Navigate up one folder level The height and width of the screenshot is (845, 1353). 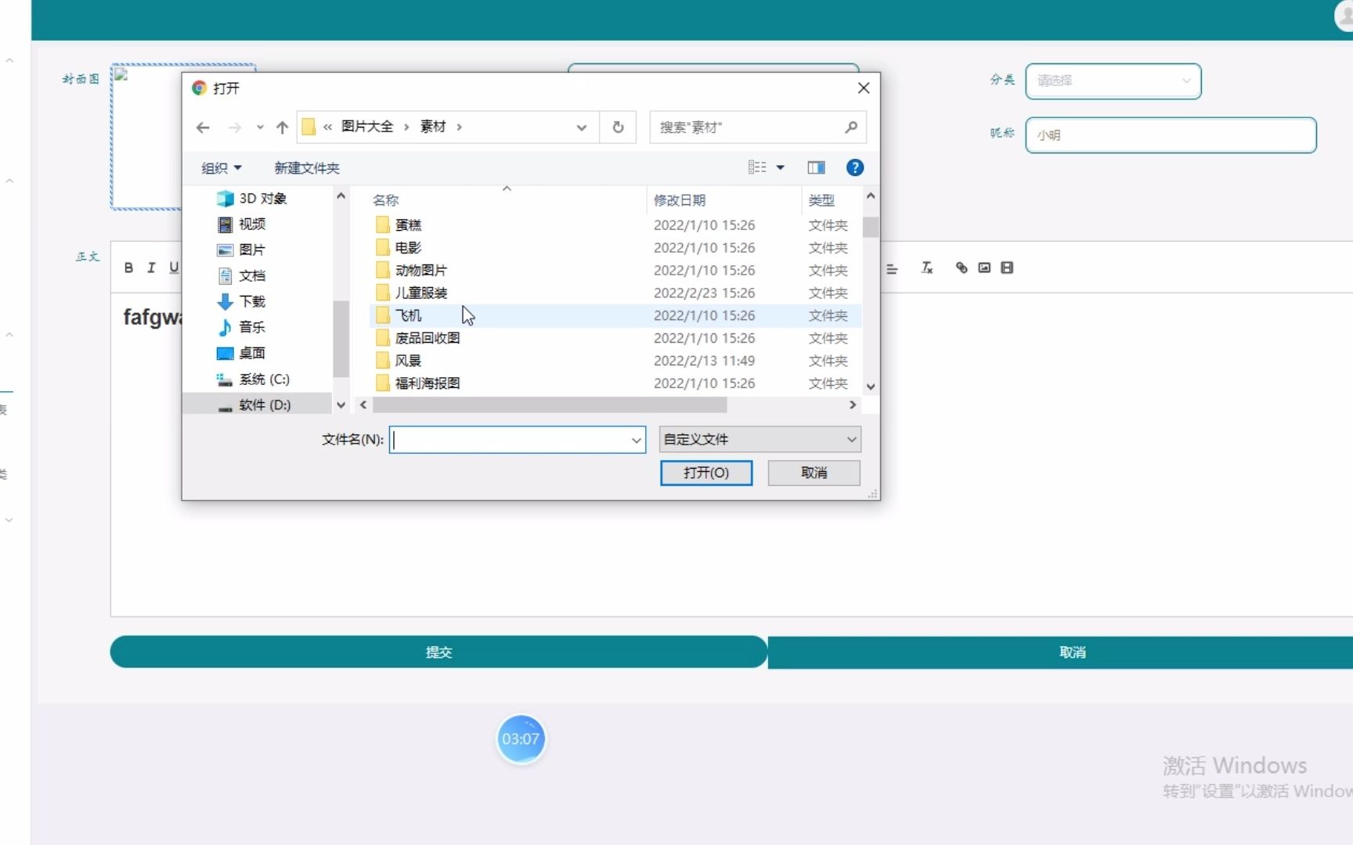[x=282, y=128]
